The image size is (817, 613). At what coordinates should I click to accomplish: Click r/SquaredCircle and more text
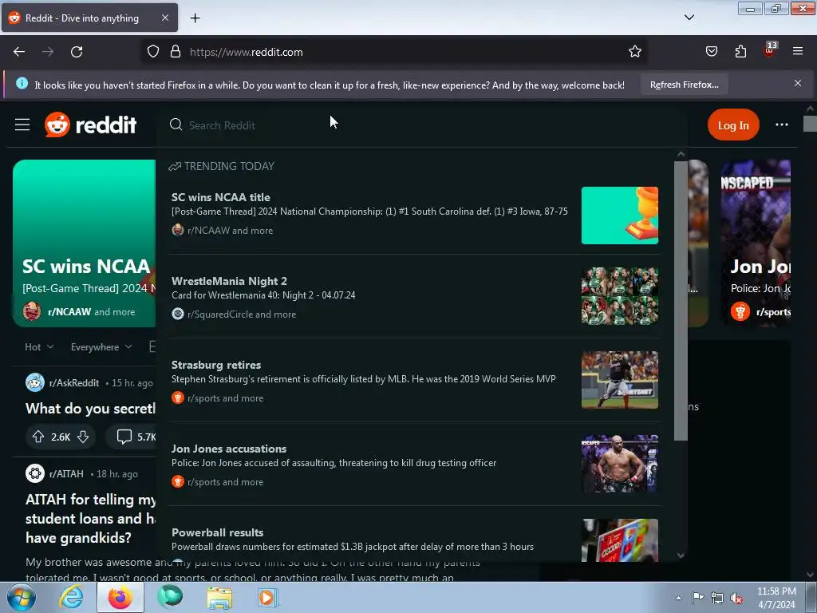[x=242, y=314]
